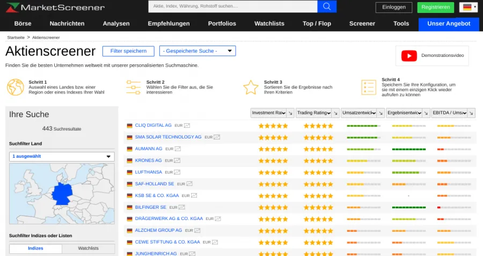The width and height of the screenshot is (483, 256).
Task: Click the stock search input field
Action: point(232,6)
